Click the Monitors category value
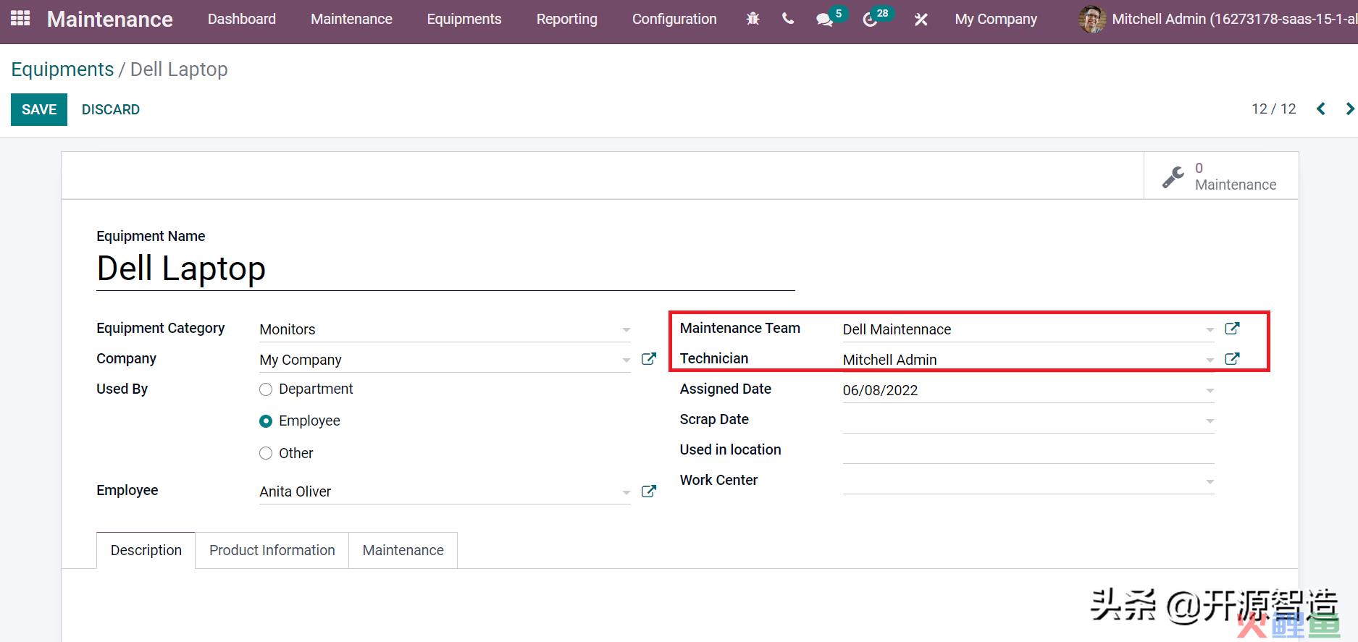 point(288,329)
